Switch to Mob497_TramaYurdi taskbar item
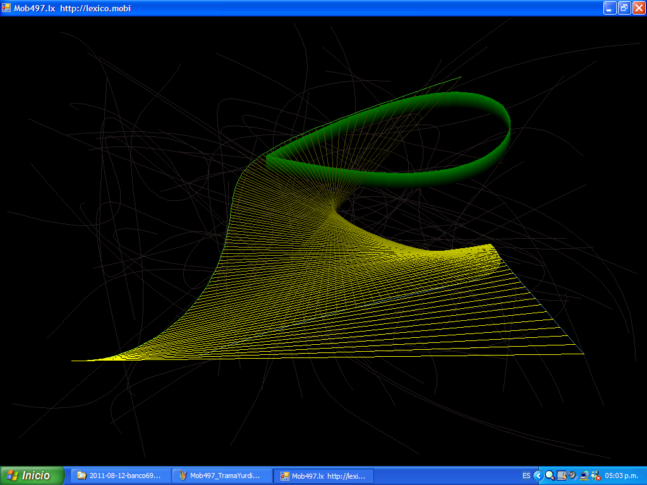Image resolution: width=647 pixels, height=485 pixels. click(222, 476)
